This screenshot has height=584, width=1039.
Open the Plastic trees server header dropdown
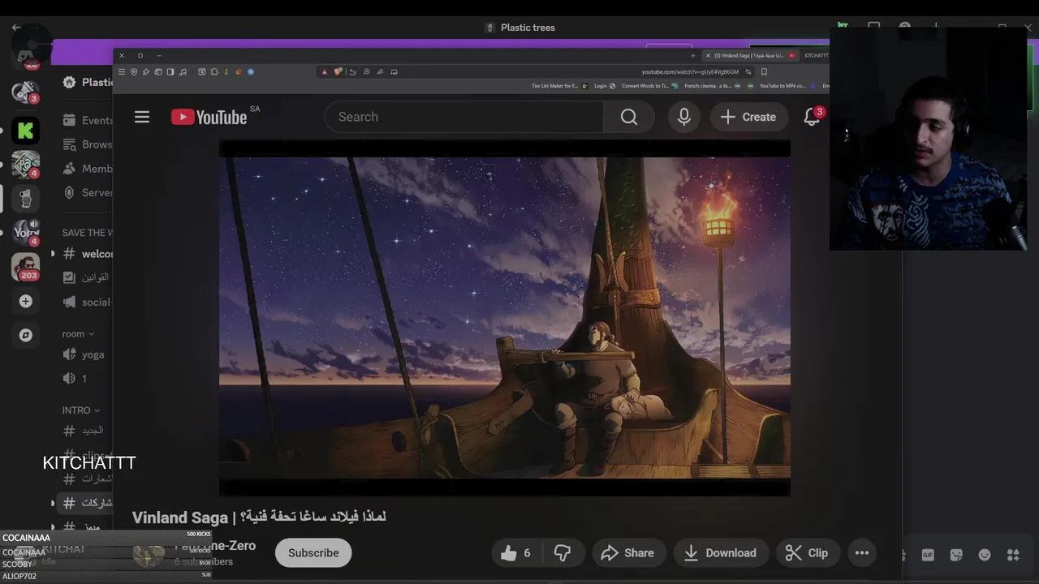point(88,82)
